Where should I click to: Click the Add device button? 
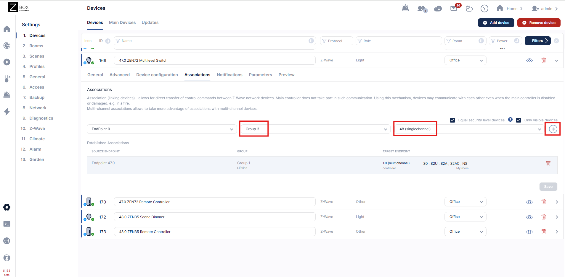pos(496,23)
